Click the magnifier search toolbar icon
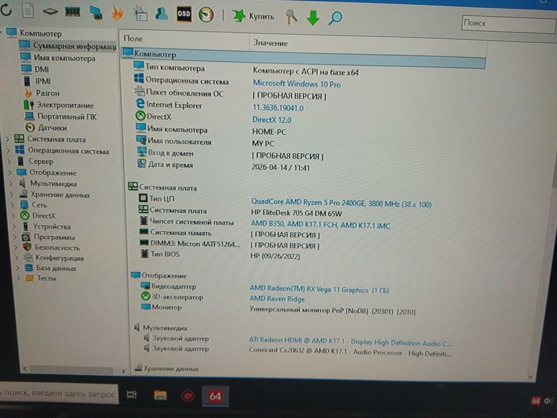Screen dimensions: 557x418 [335, 18]
